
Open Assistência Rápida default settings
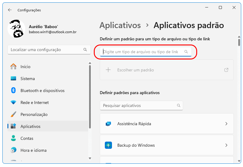(x=166, y=124)
